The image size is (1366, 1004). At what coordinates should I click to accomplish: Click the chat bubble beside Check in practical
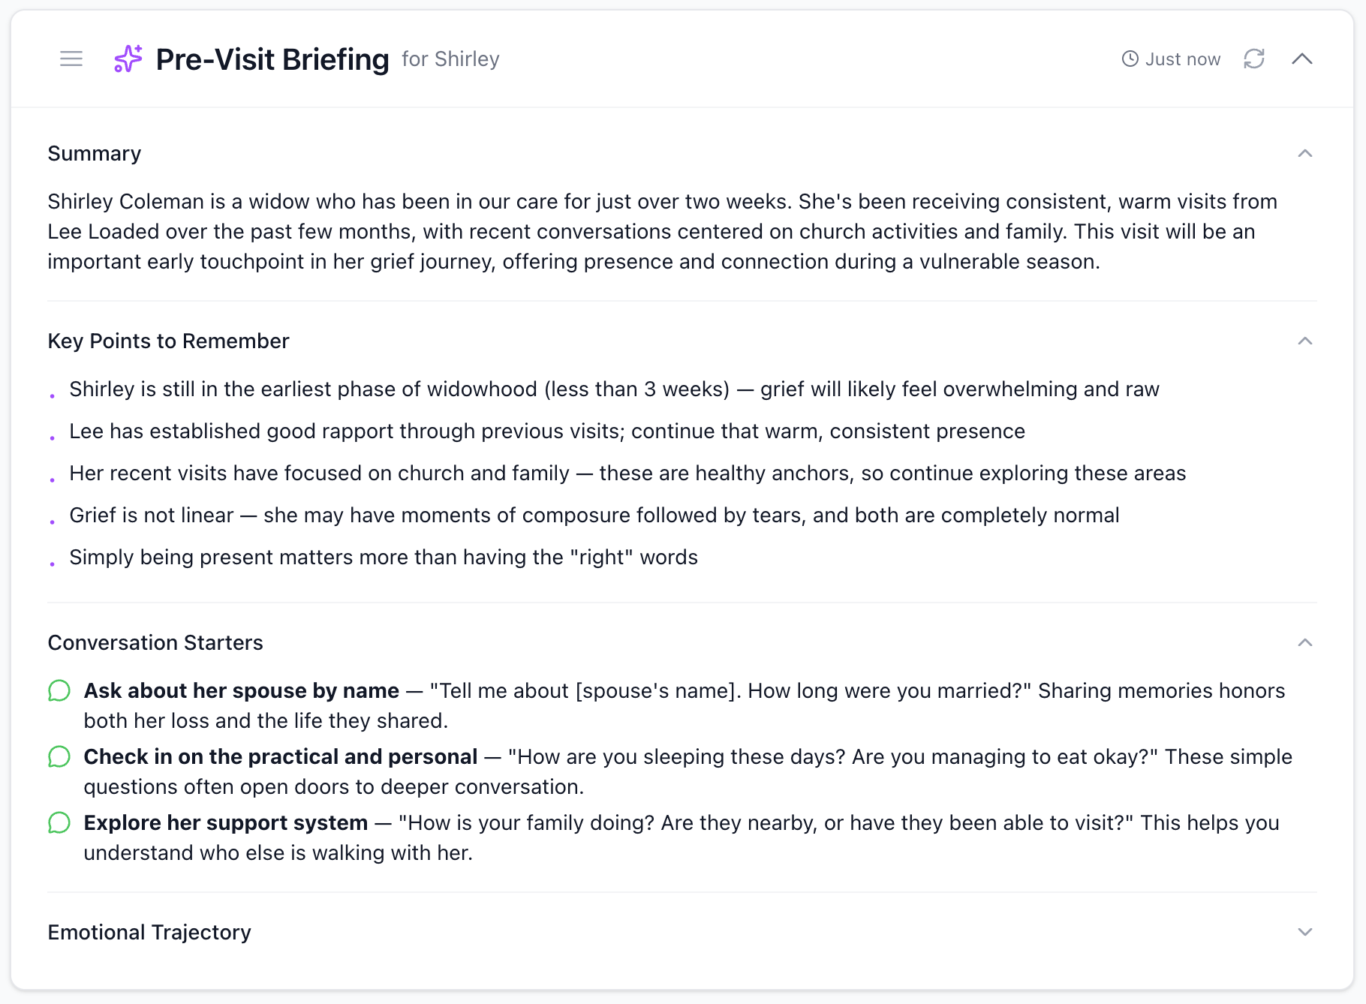59,756
